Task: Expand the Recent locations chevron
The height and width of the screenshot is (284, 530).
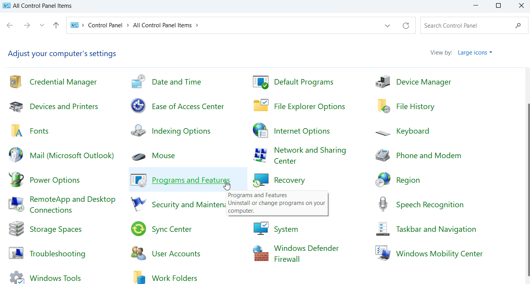Action: (42, 25)
